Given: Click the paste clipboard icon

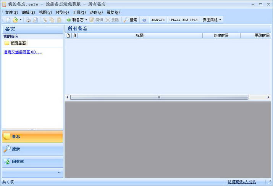Looking at the screenshot, I should point(59,20).
